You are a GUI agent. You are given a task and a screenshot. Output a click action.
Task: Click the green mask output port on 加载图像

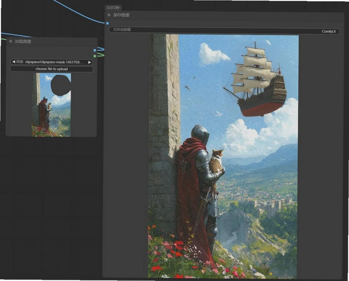[95, 56]
